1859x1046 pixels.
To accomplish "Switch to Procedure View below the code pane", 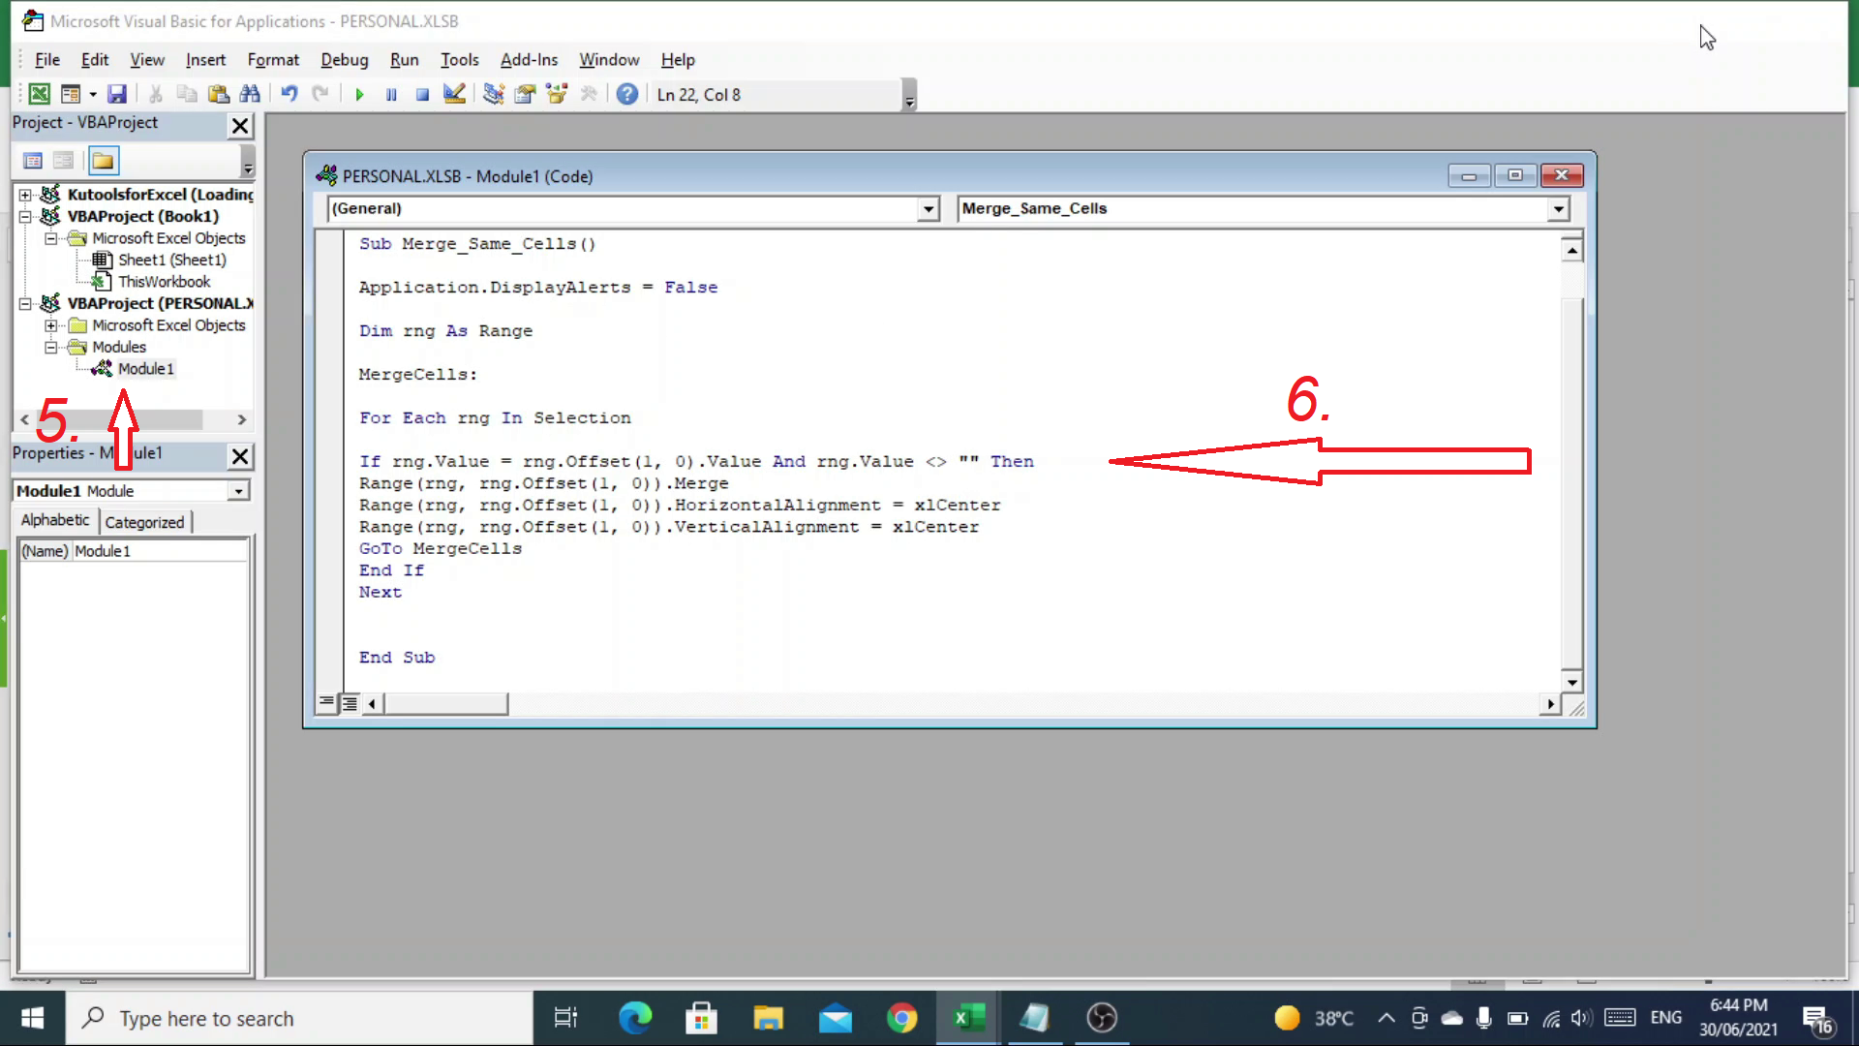I will pos(326,701).
